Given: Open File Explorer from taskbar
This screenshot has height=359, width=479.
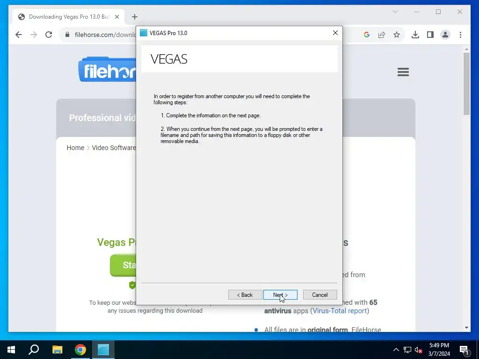Looking at the screenshot, I should tap(57, 350).
